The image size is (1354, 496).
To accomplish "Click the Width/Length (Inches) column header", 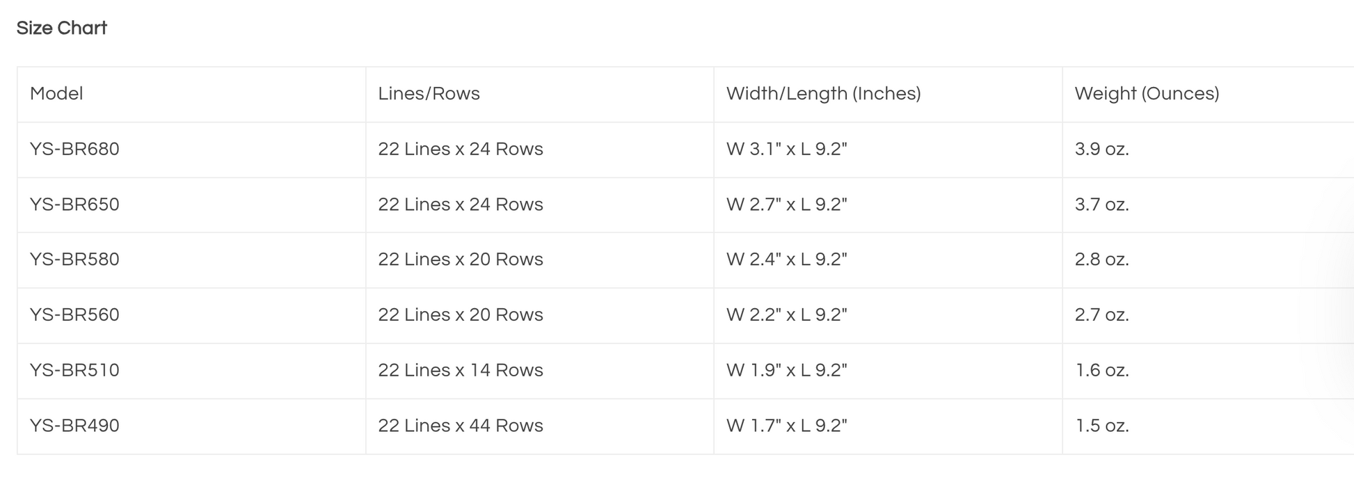I will click(x=823, y=94).
